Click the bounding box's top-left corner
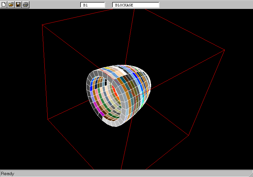This screenshot has height=177, width=253. [x=42, y=25]
